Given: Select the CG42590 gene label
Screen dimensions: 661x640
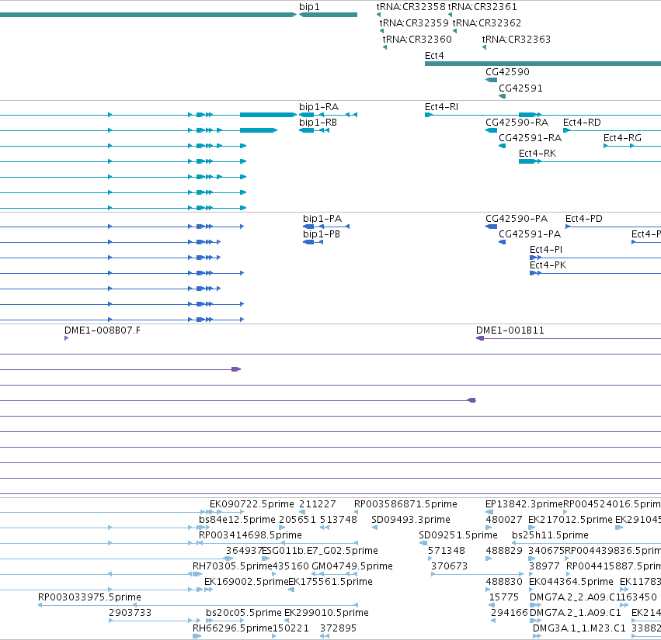Looking at the screenshot, I should (507, 72).
